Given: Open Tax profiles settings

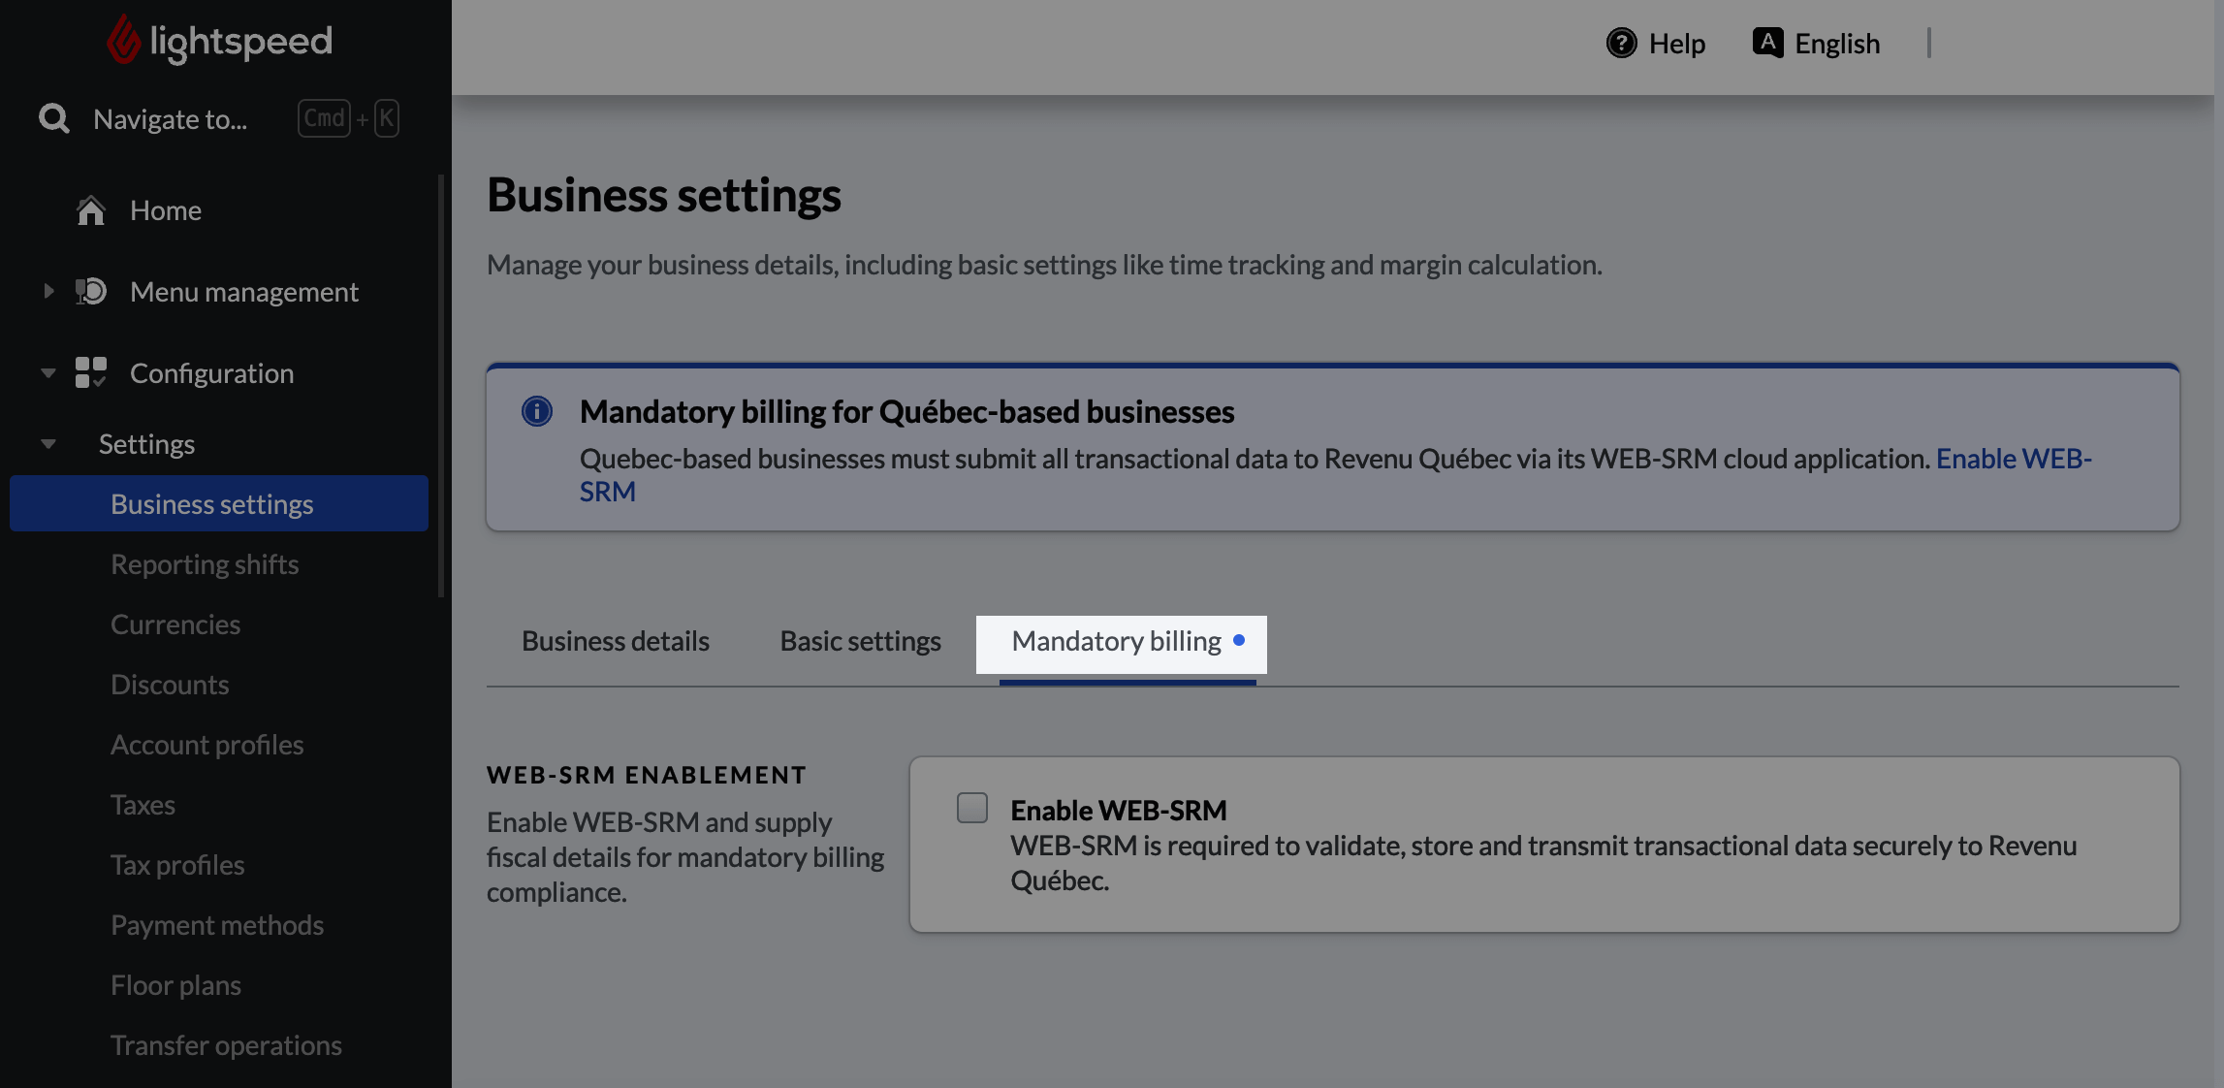Looking at the screenshot, I should 177,865.
